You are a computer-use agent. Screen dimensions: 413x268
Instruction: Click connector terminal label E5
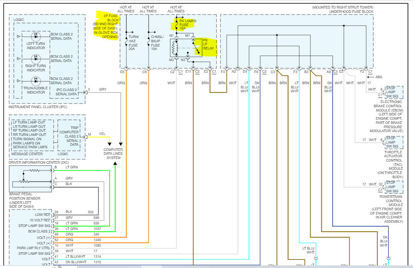click(x=122, y=72)
